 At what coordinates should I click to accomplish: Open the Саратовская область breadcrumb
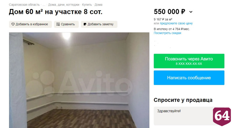tap(24, 5)
